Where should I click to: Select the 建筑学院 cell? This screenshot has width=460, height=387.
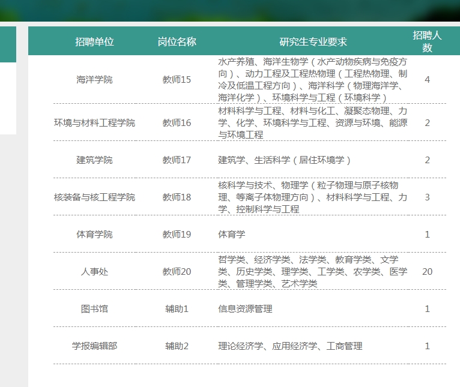coord(94,160)
